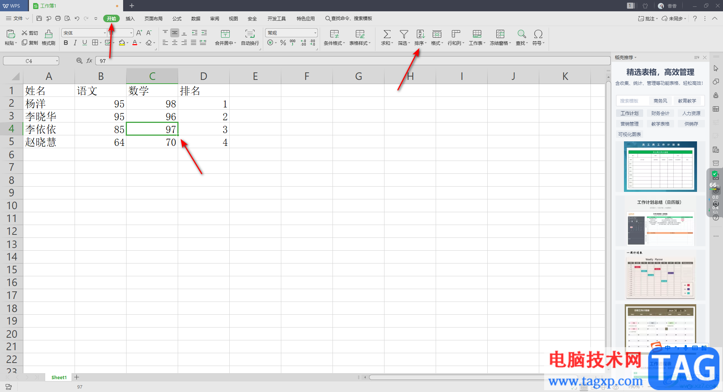Click the Print icon in quick toolbar
This screenshot has width=723, height=392.
(x=58, y=18)
